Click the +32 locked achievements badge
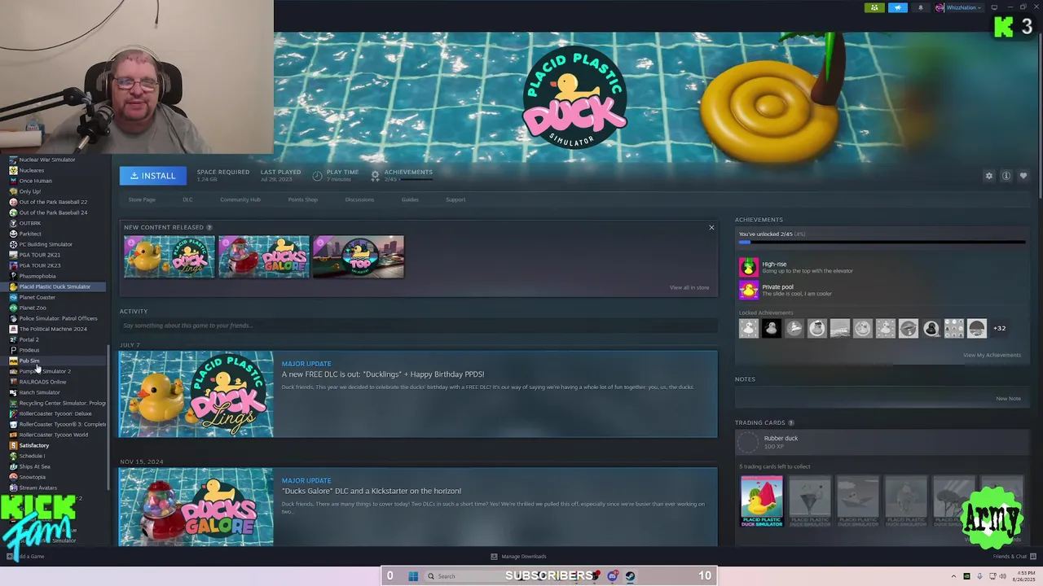The width and height of the screenshot is (1043, 586). 999,328
